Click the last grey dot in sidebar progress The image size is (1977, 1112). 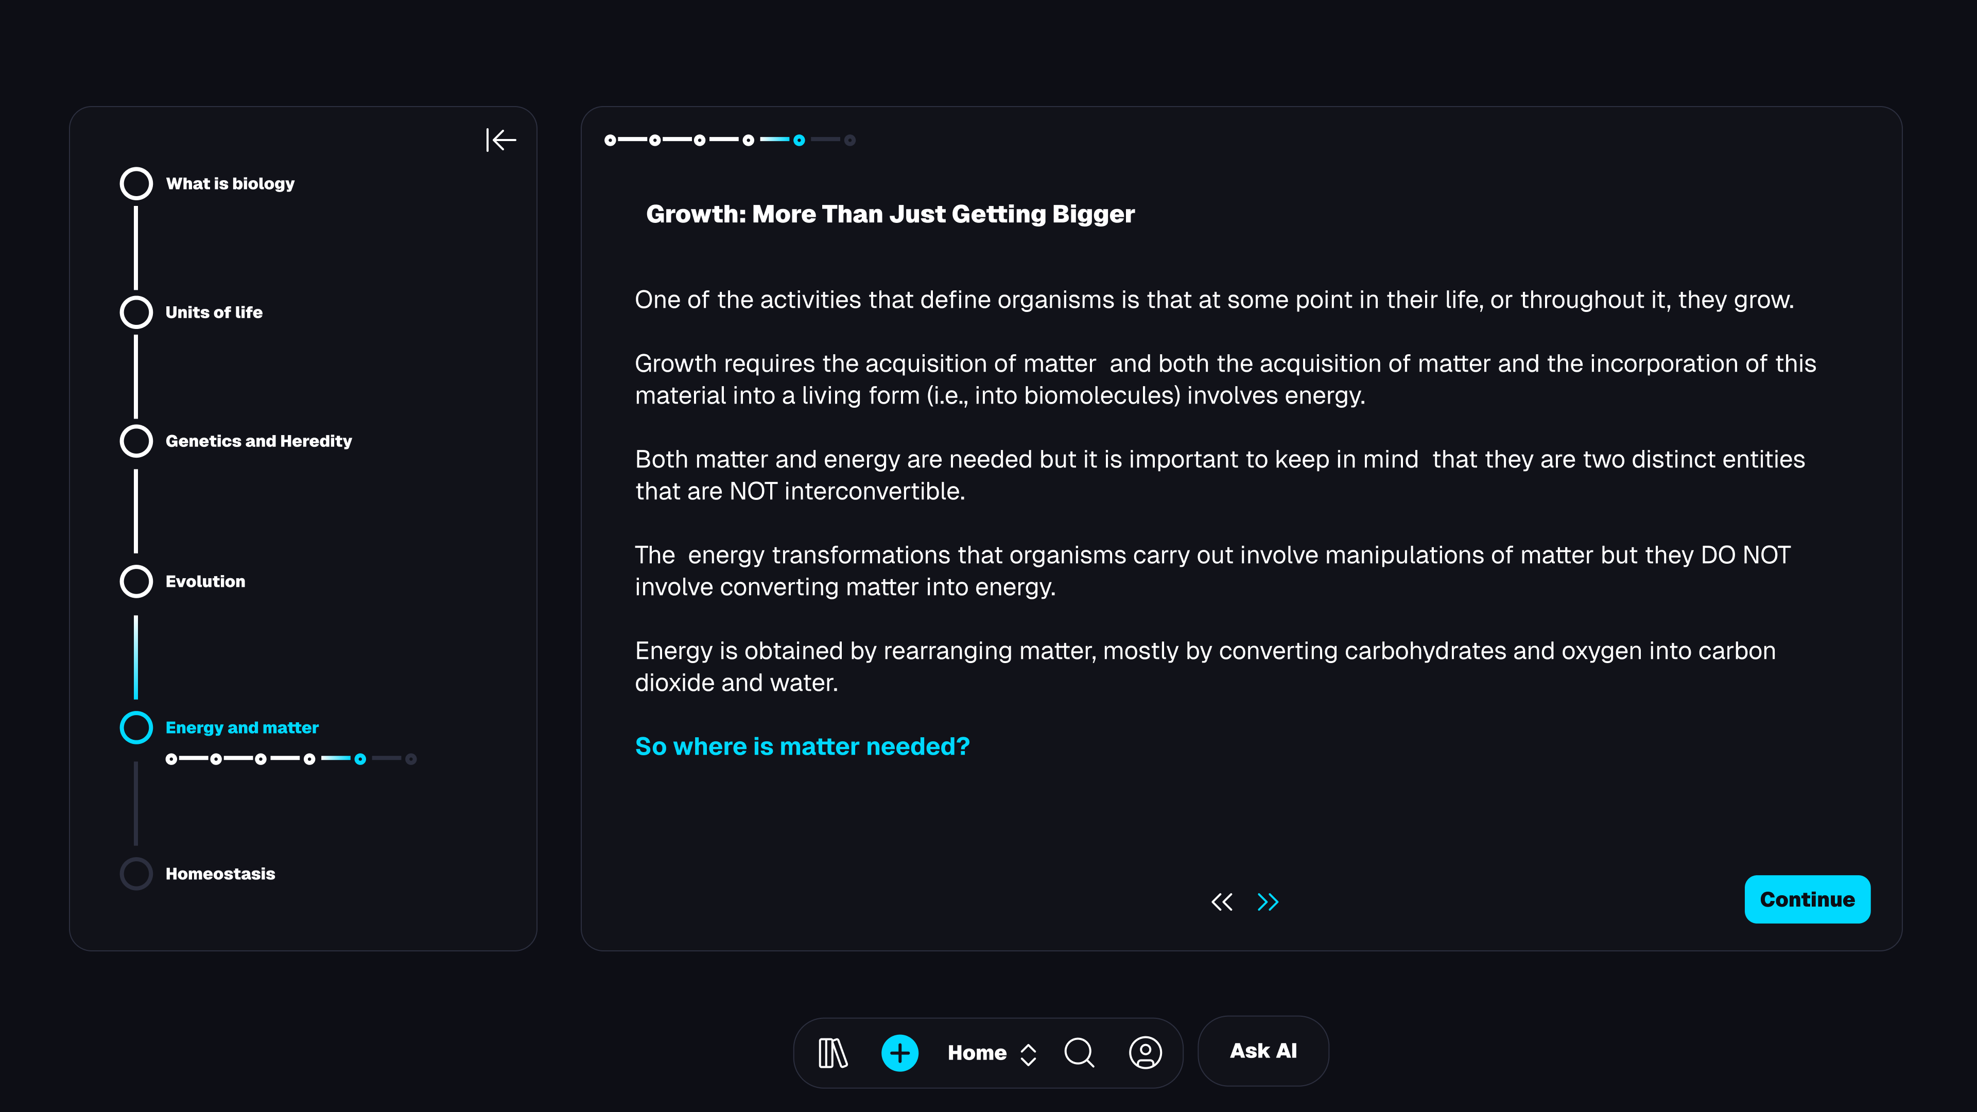click(411, 759)
